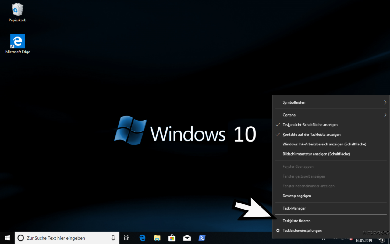390x244 pixels.
Task: Click the muted volume tray icon
Action: [350, 239]
